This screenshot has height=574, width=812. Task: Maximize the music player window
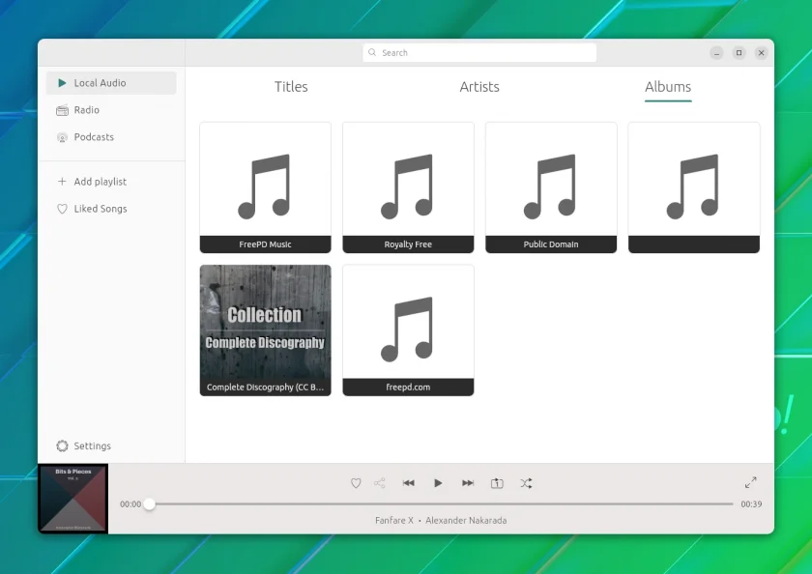739,53
